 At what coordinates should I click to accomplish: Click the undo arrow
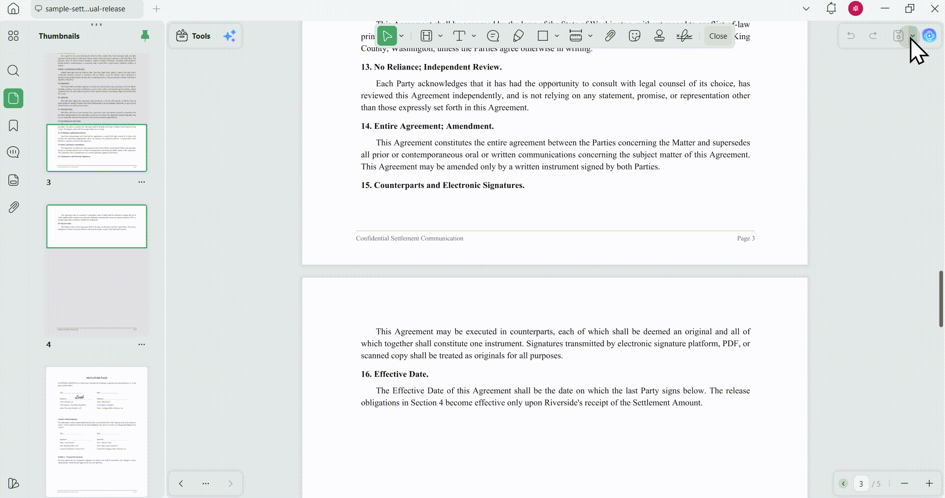click(x=851, y=36)
